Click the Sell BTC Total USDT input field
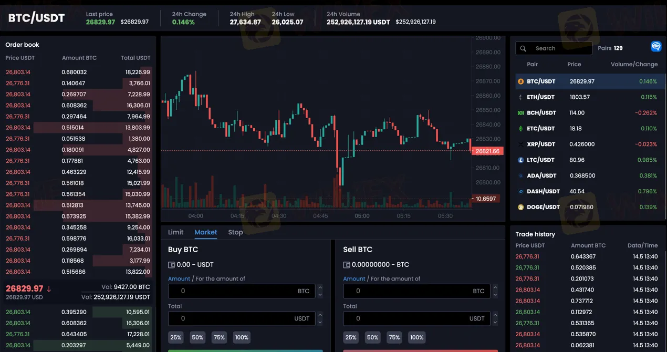The width and height of the screenshot is (667, 352). 404,318
